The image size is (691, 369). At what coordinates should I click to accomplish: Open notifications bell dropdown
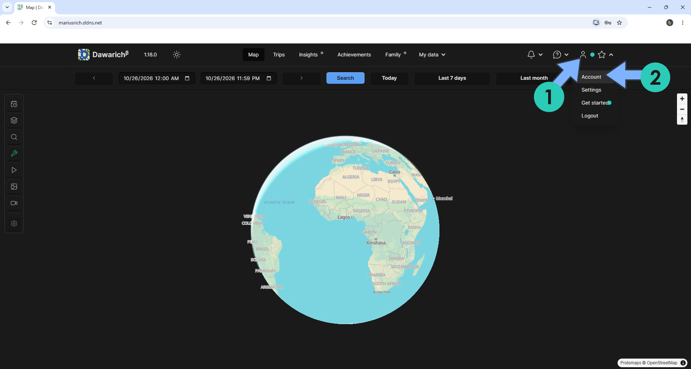click(x=534, y=55)
